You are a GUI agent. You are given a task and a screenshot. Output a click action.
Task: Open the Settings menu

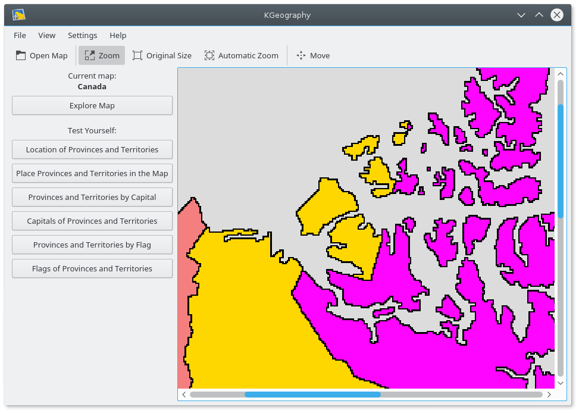[82, 35]
